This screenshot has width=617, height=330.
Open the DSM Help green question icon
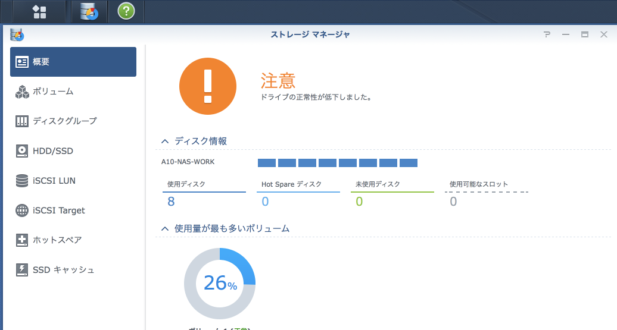[x=126, y=11]
